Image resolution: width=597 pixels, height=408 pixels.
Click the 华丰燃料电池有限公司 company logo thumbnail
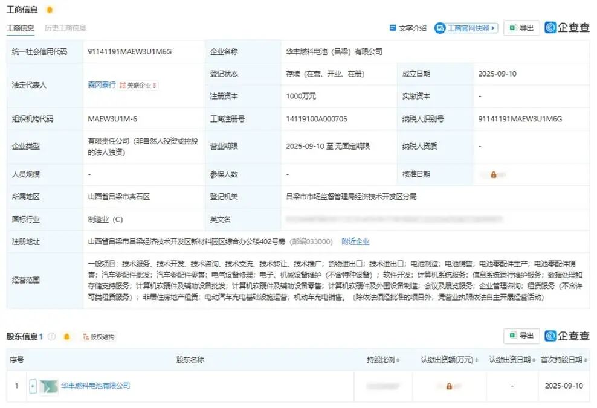pos(49,386)
